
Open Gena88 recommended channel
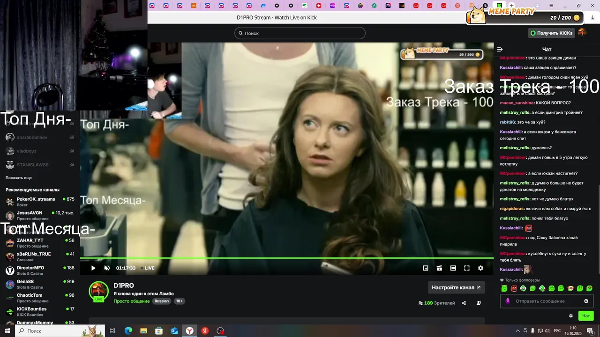40,284
